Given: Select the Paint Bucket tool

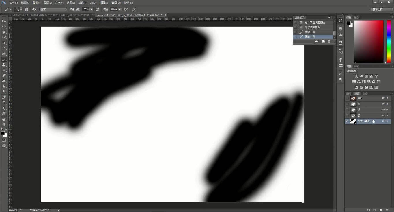Looking at the screenshot, I should (x=4, y=81).
